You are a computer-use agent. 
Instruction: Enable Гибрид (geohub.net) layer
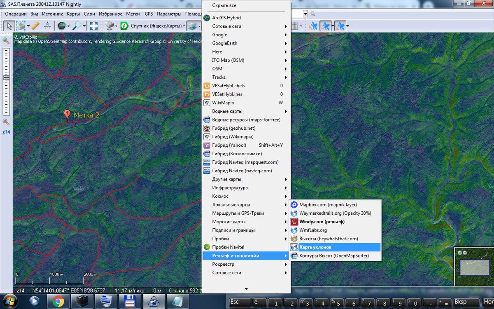[246, 128]
